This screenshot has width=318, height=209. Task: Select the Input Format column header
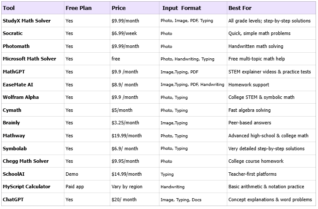[182, 8]
